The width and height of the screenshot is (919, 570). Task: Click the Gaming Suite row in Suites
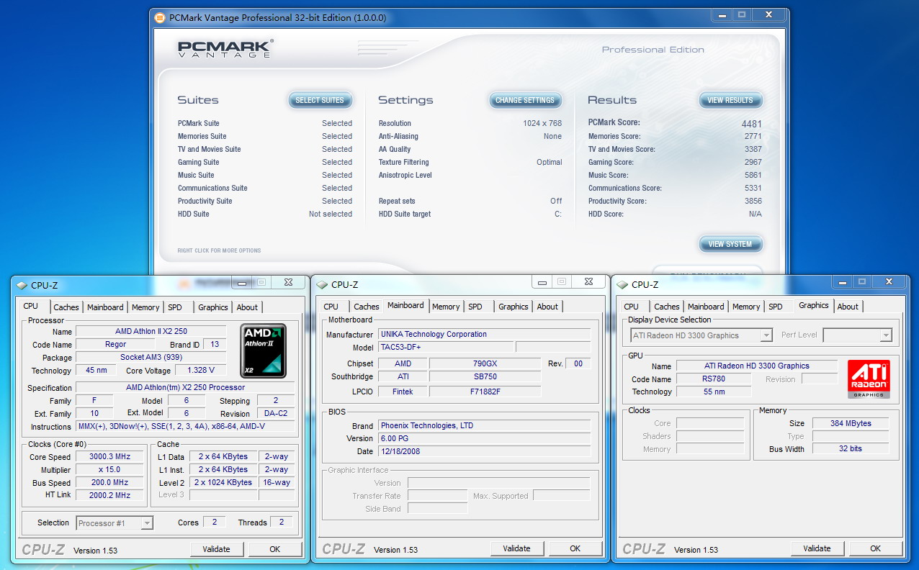point(264,162)
